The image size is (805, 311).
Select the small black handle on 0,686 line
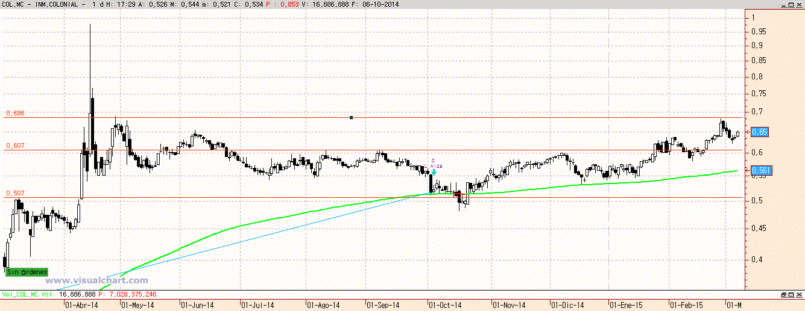[351, 117]
